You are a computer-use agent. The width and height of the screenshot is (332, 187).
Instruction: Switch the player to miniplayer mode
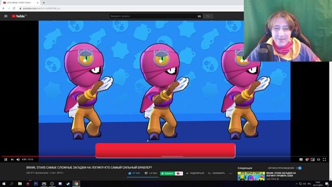click(313, 159)
